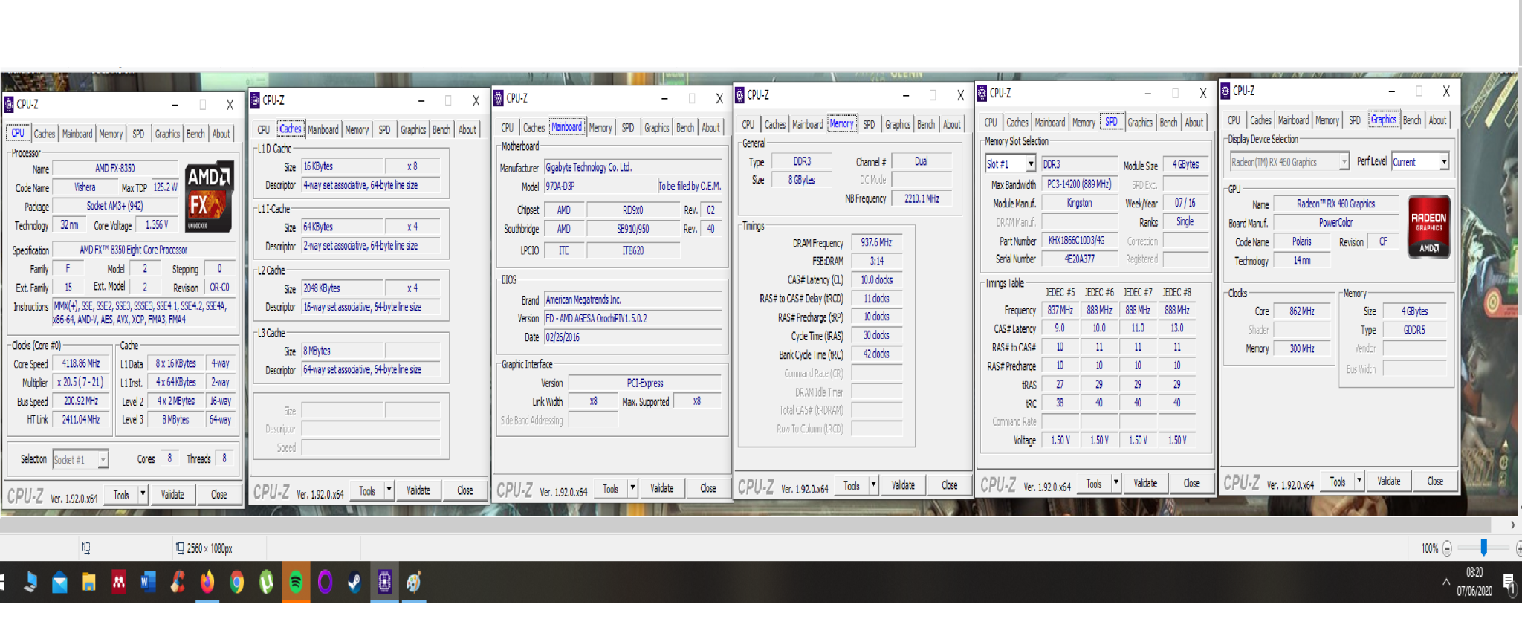Open the Bench tab in the Caches window
The width and height of the screenshot is (1522, 642).
(x=441, y=130)
